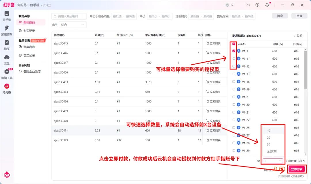Check the V1-11 device checkbox
The width and height of the screenshot is (311, 184).
[234, 59]
